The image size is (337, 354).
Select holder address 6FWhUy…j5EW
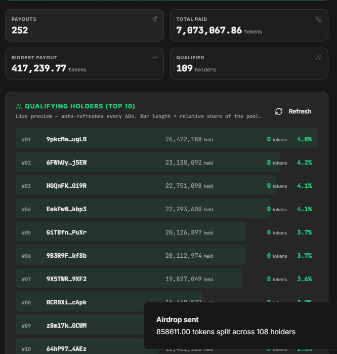[66, 163]
